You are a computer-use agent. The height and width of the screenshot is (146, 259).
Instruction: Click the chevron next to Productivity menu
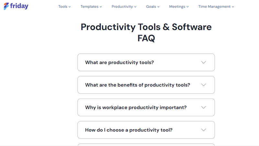pyautogui.click(x=135, y=7)
